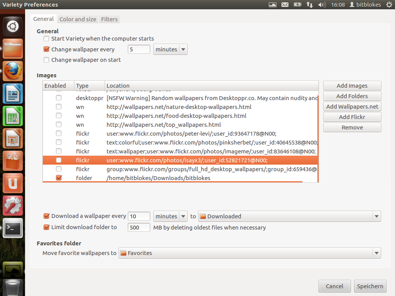
Task: Click the Enabled column header
Action: coord(58,86)
